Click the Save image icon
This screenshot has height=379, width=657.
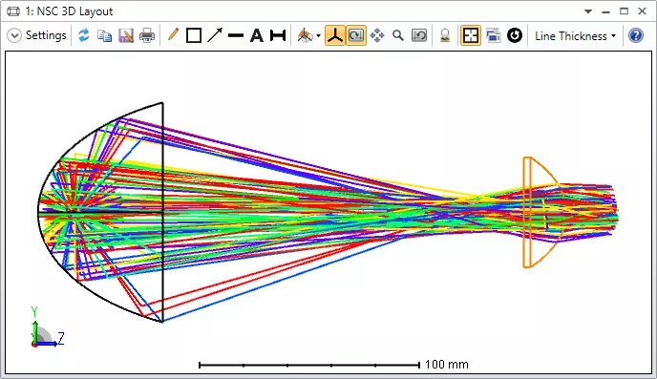pyautogui.click(x=126, y=35)
